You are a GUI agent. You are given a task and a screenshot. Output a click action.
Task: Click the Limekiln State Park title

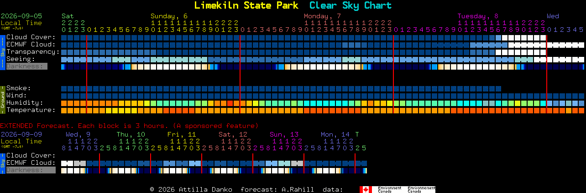[246, 5]
